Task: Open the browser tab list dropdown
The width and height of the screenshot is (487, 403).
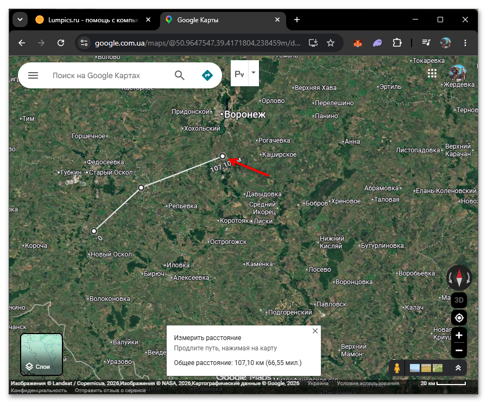Action: pyautogui.click(x=20, y=20)
